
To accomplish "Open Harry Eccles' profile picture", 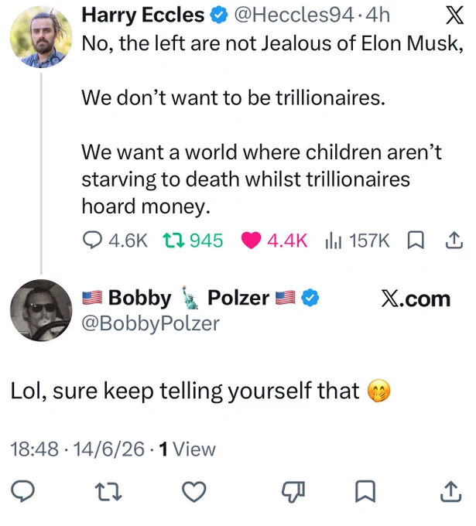I will click(41, 37).
